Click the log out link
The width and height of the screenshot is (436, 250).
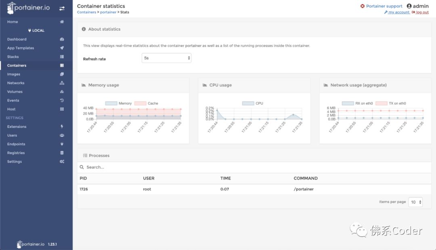[422, 12]
